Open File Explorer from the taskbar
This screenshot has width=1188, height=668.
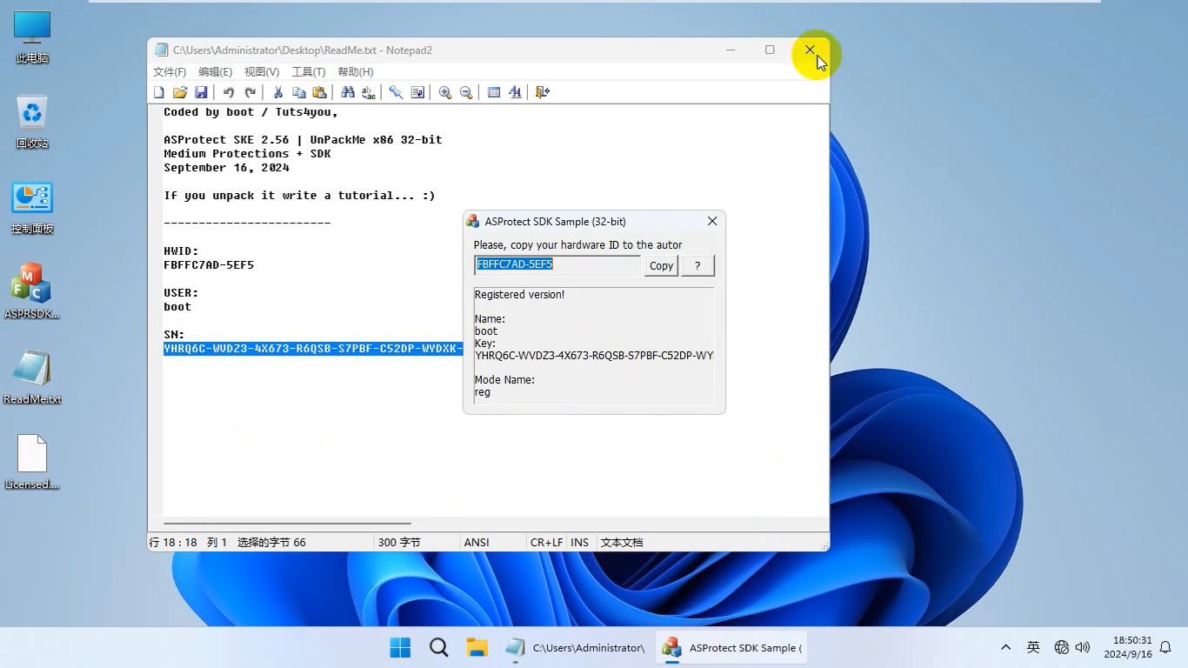477,647
